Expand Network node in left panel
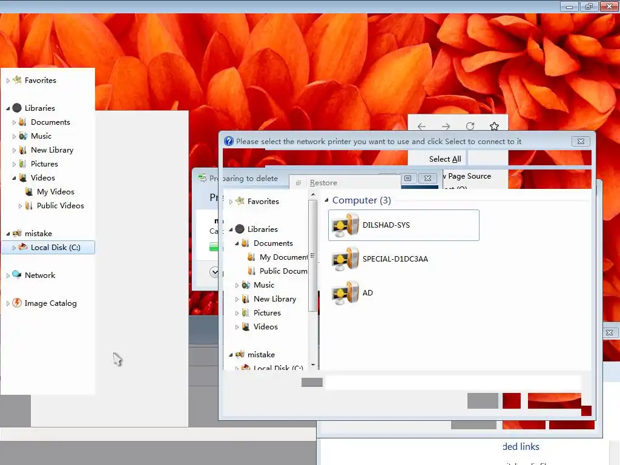The image size is (620, 465). coord(8,275)
